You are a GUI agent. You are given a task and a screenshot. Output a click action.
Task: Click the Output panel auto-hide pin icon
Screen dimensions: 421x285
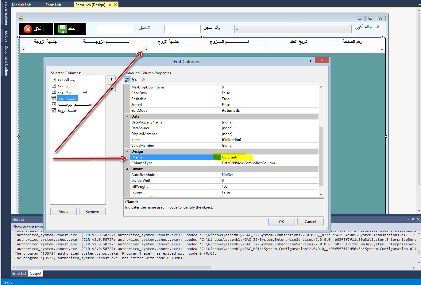(x=413, y=219)
